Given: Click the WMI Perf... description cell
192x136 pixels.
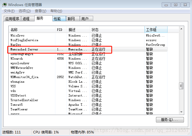Looking at the screenshot, I should pos(78,72).
